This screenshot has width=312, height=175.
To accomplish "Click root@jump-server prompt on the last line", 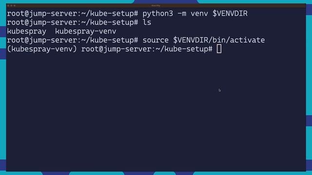I will (x=116, y=49).
